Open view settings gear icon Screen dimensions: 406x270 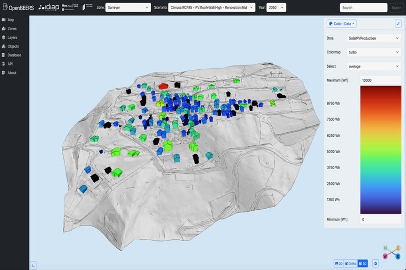point(376,263)
